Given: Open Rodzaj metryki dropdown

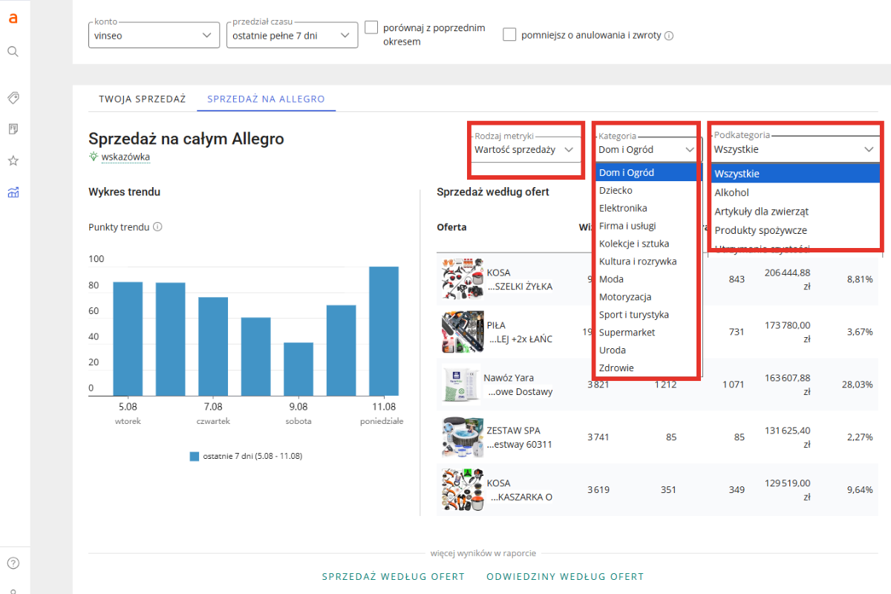Looking at the screenshot, I should pyautogui.click(x=526, y=149).
